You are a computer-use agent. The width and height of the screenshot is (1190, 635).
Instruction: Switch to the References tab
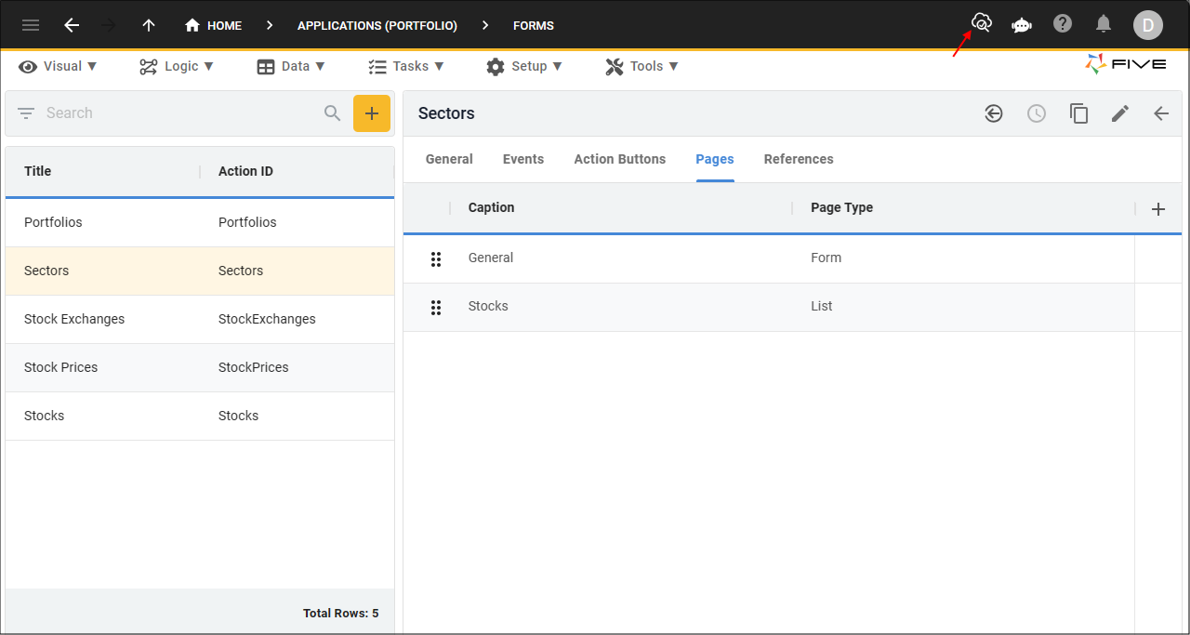coord(799,159)
